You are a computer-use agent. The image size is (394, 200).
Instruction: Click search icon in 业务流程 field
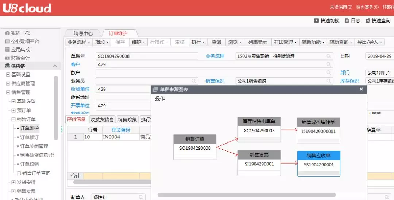point(328,56)
